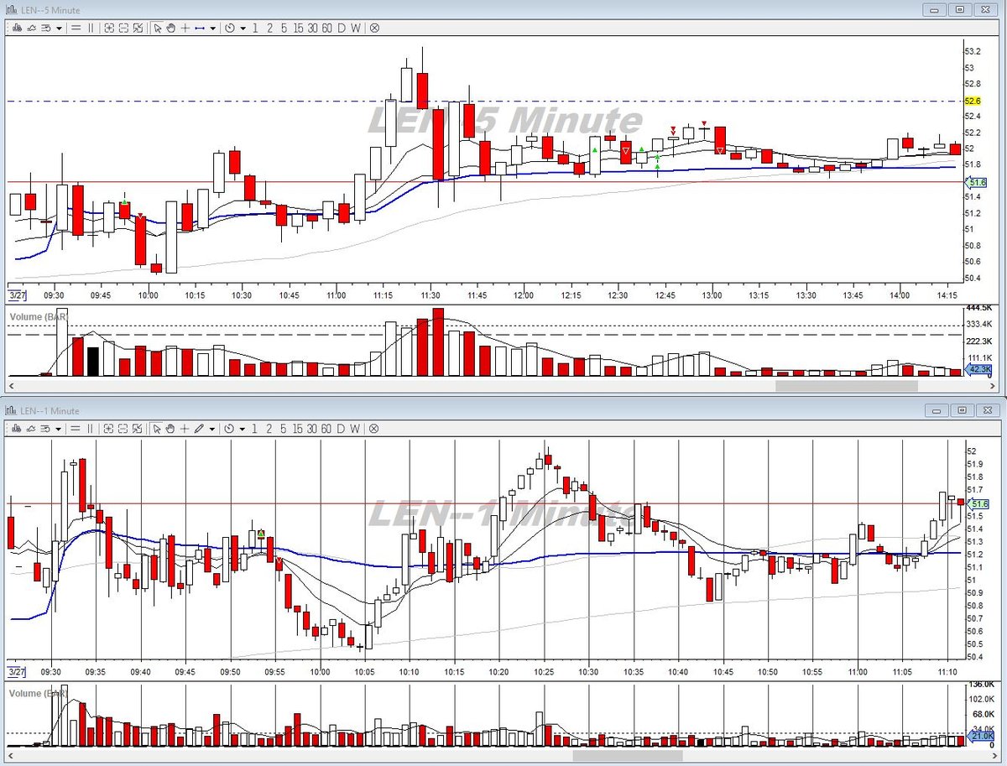Zoom out on the 5 Minute chart

click(123, 28)
